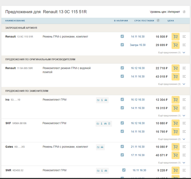
Task: Add SNR 9 228 ₽ offer to cart
Action: pyautogui.click(x=175, y=170)
